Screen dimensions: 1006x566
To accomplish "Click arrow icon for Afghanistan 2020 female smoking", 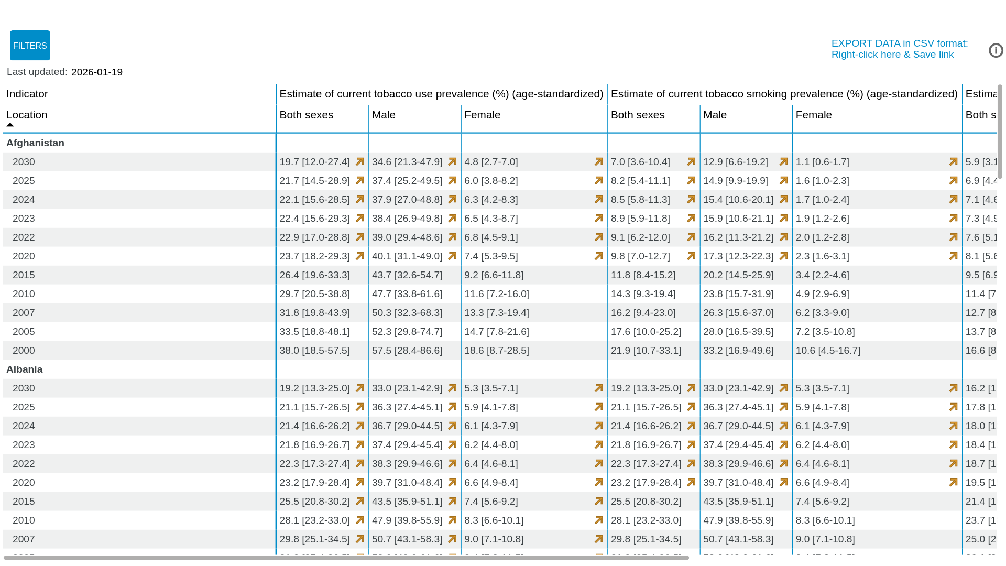I will tap(953, 256).
